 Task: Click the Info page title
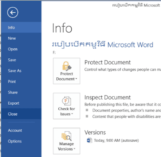(62, 28)
